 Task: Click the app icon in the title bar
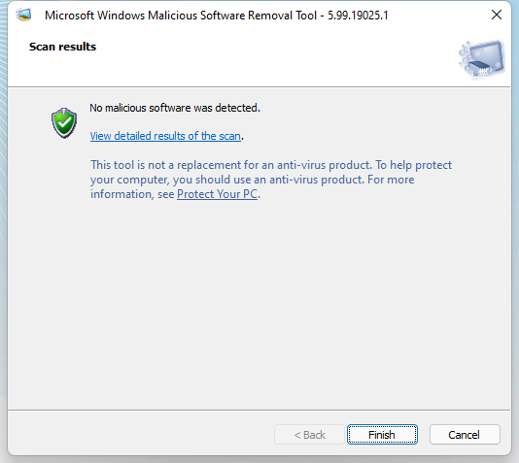point(23,16)
